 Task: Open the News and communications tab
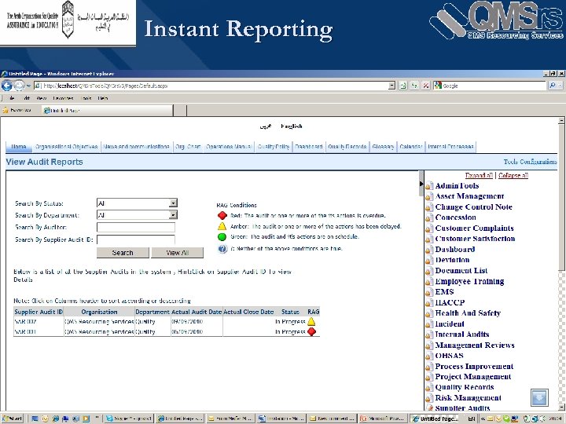(x=136, y=147)
